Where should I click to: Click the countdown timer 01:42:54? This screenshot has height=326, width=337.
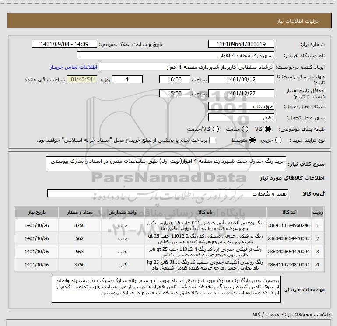(82, 79)
